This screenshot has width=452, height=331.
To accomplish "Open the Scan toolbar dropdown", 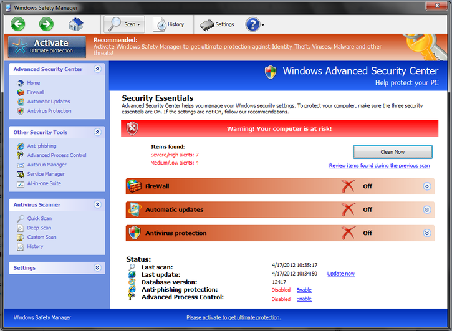I will coord(124,24).
